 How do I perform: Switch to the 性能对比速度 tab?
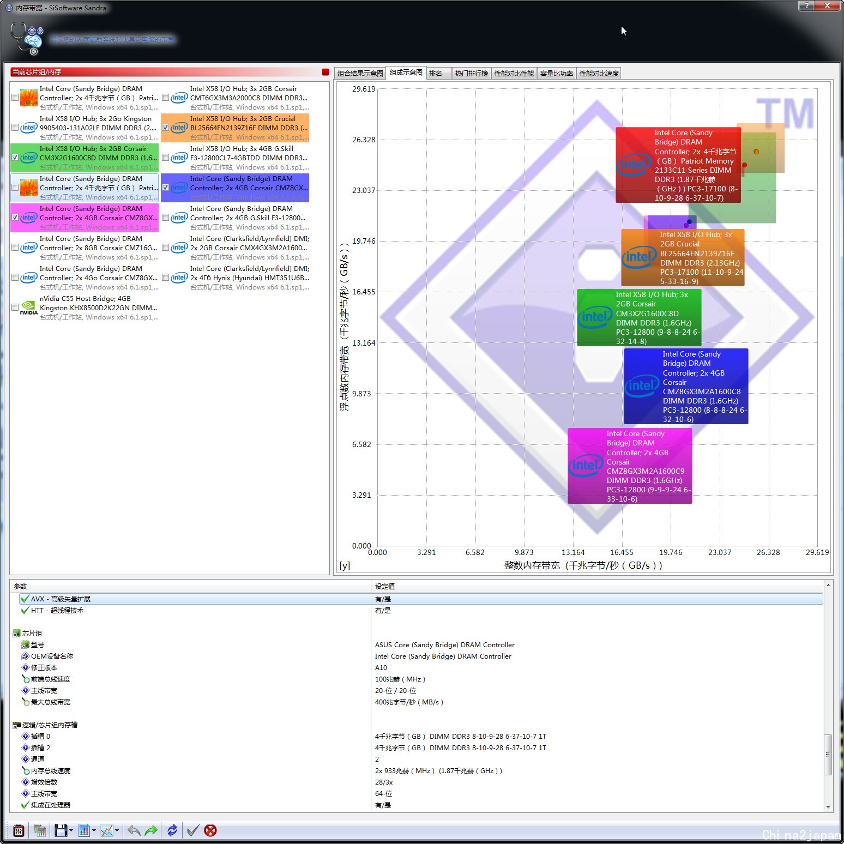(599, 74)
